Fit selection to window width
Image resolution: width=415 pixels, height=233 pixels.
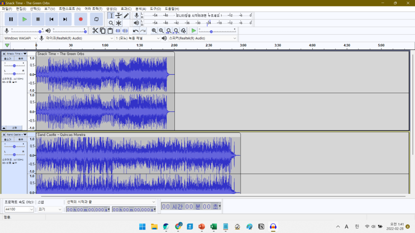tap(168, 30)
